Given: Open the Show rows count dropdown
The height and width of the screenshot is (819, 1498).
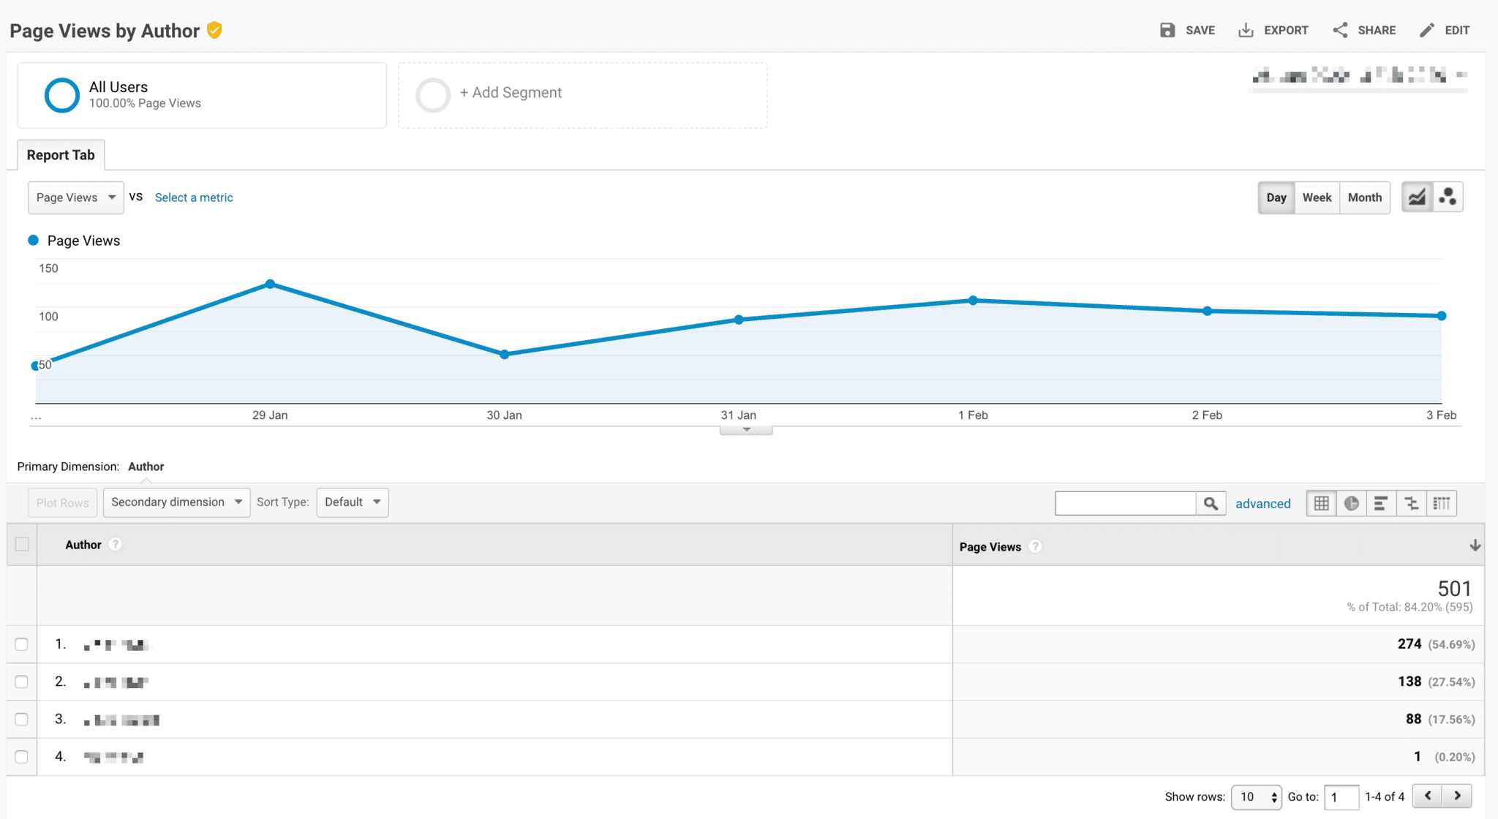Looking at the screenshot, I should 1256,797.
